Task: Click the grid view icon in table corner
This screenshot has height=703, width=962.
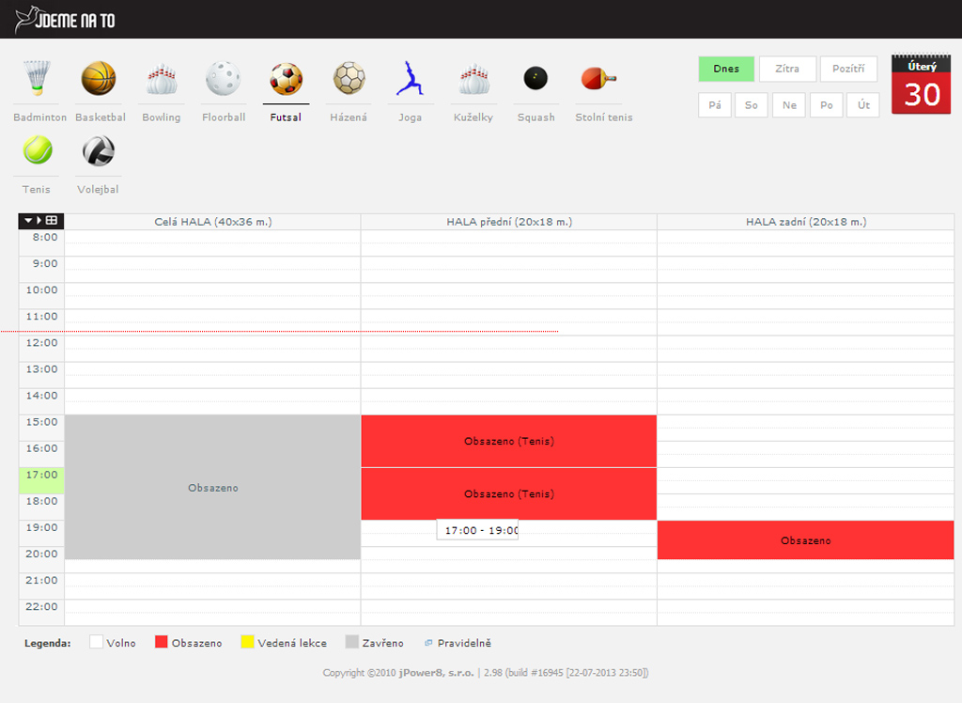Action: (x=52, y=221)
